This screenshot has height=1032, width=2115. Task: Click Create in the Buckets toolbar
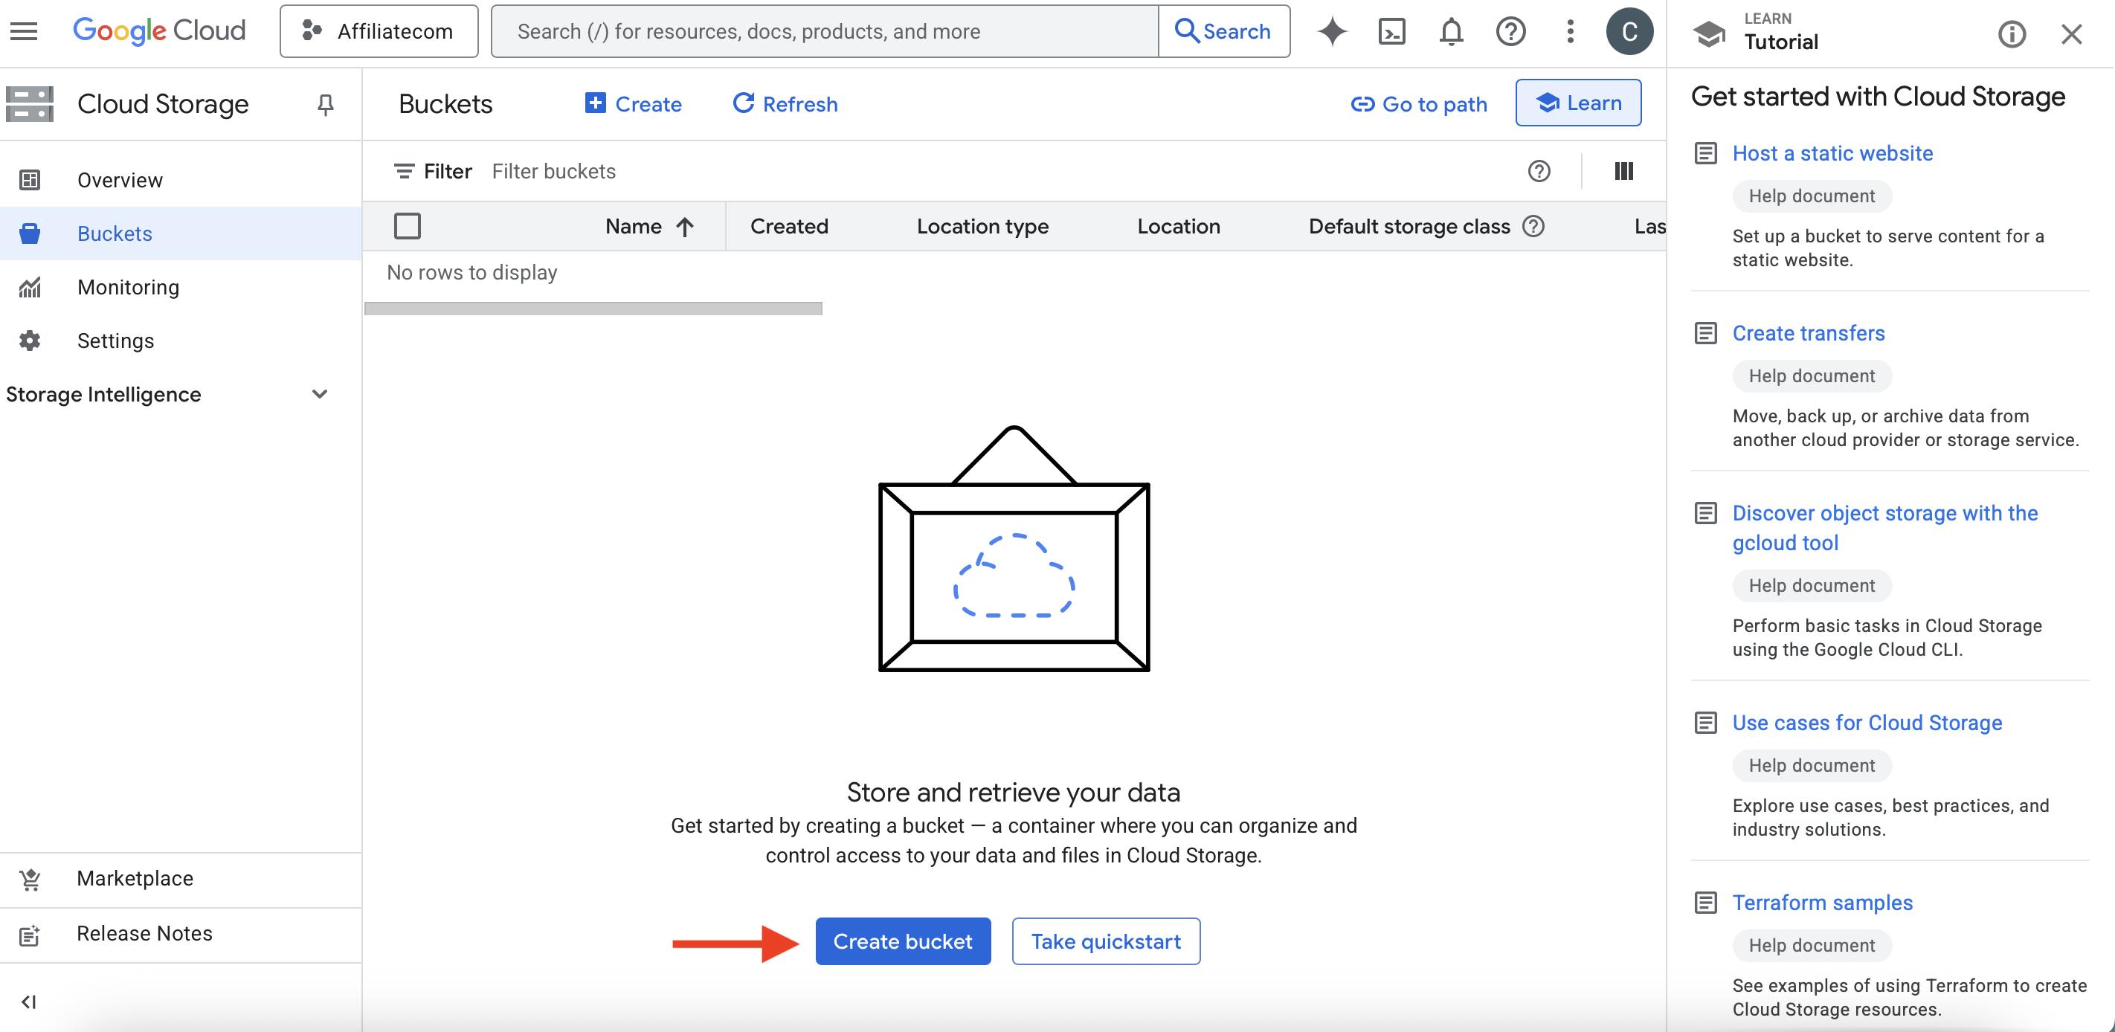633,104
